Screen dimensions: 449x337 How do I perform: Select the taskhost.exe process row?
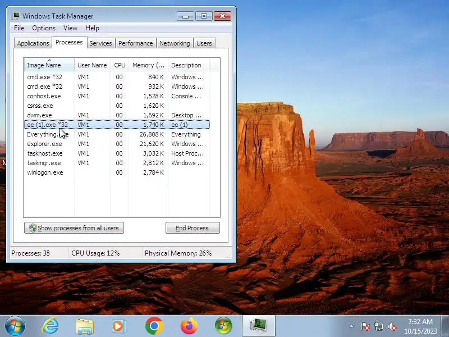click(x=117, y=153)
